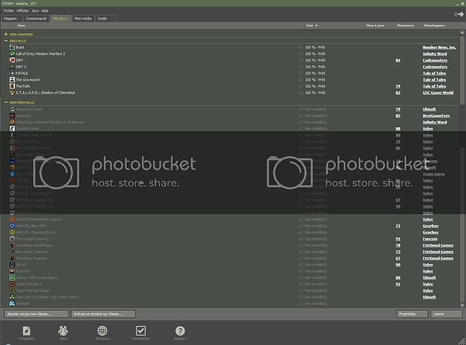Switch to the Outils tab

pos(105,19)
